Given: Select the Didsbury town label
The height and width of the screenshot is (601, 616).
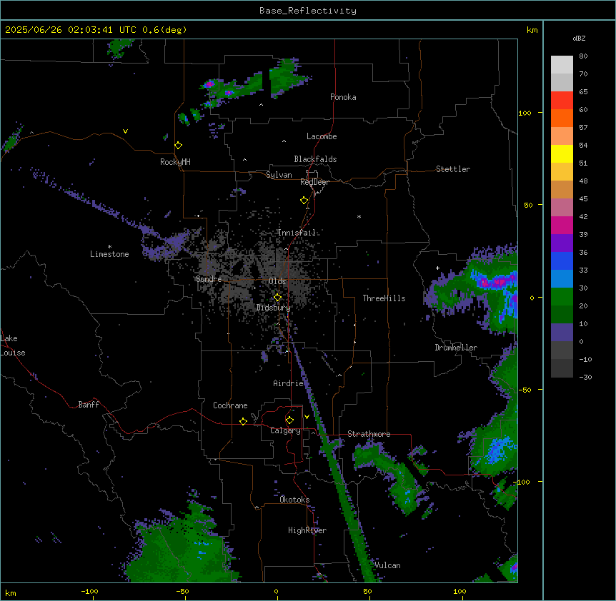Looking at the screenshot, I should pos(274,308).
